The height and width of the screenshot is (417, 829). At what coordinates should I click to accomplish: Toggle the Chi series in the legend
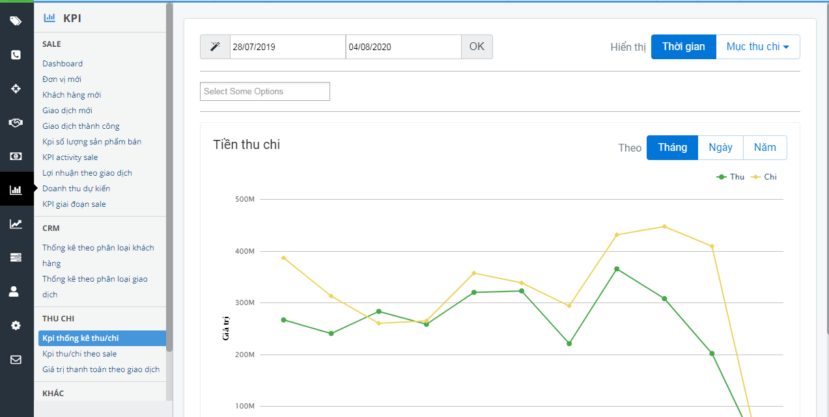pyautogui.click(x=764, y=177)
